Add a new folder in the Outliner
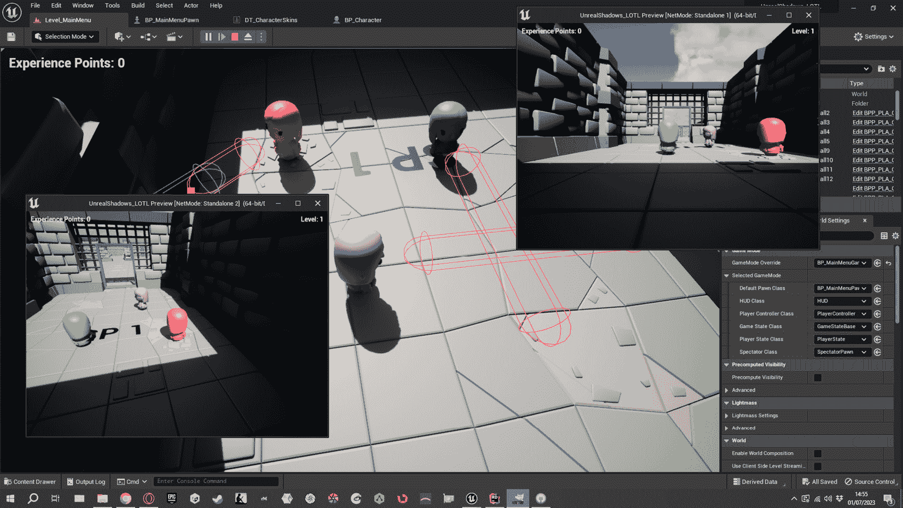The image size is (903, 508). tap(881, 69)
